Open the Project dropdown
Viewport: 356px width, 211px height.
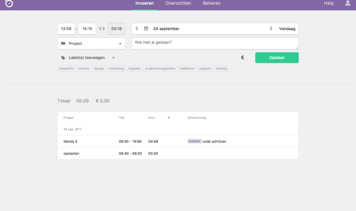pos(91,43)
